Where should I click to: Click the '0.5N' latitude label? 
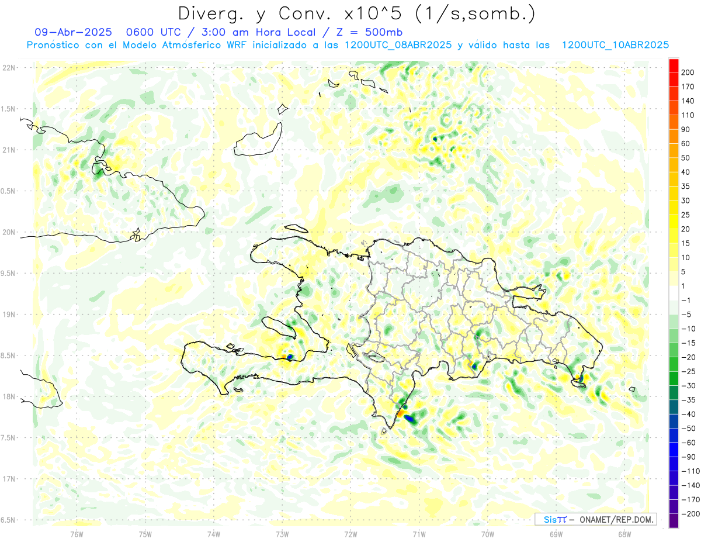(9, 191)
